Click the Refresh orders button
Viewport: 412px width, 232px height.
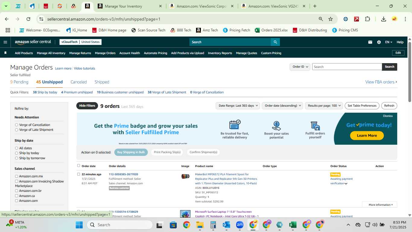pyautogui.click(x=389, y=106)
